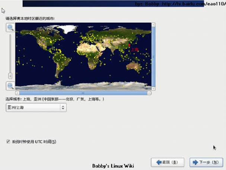Click the 下一步 (N) next button
This screenshot has width=226, height=170.
pyautogui.click(x=206, y=162)
